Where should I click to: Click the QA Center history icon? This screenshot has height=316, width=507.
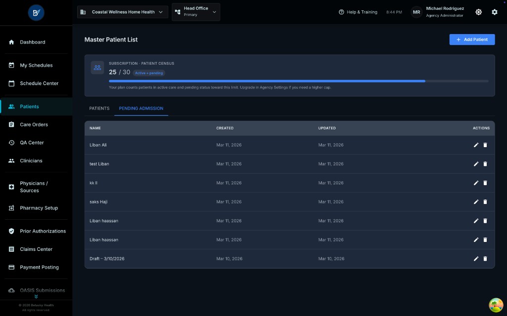11,143
